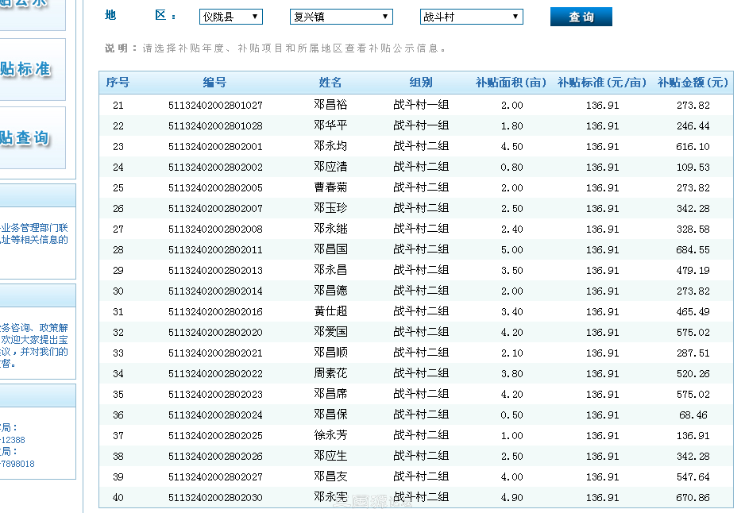The height and width of the screenshot is (513, 745).
Task: Click the name 徐永芳 in row 37
Action: [330, 435]
